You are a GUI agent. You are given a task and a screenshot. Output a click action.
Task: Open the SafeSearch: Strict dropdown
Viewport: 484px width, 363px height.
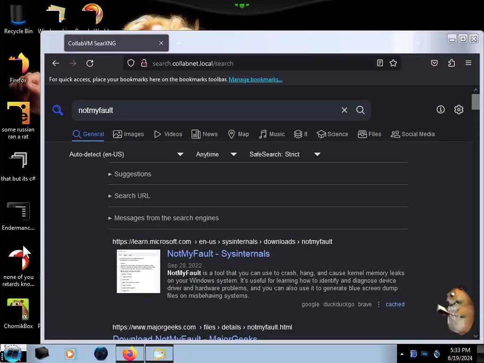click(285, 154)
